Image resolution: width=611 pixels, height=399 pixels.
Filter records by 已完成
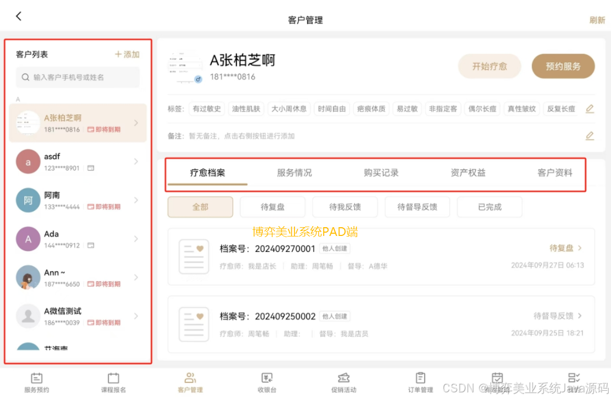pos(490,207)
